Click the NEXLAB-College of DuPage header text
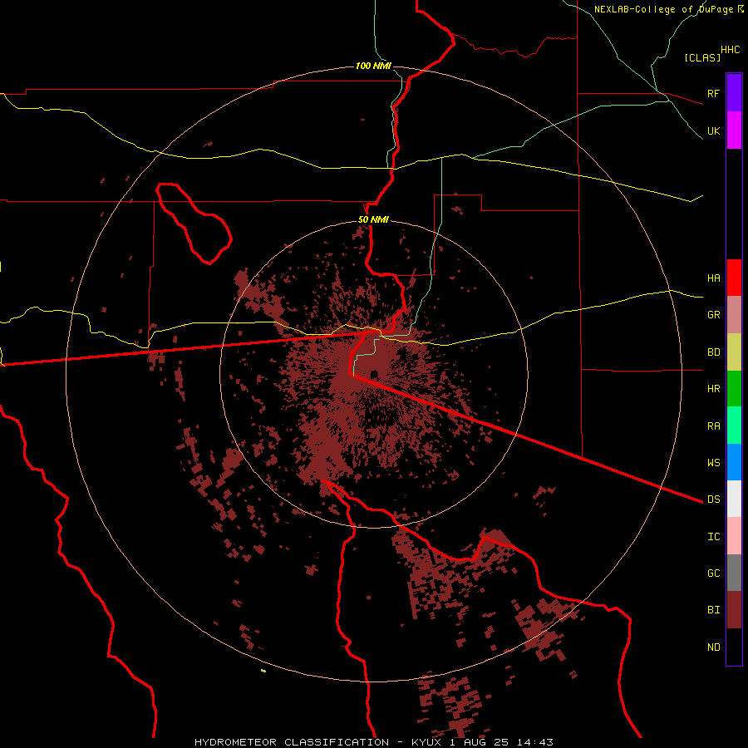Viewport: 748px width, 748px height. 663,9
